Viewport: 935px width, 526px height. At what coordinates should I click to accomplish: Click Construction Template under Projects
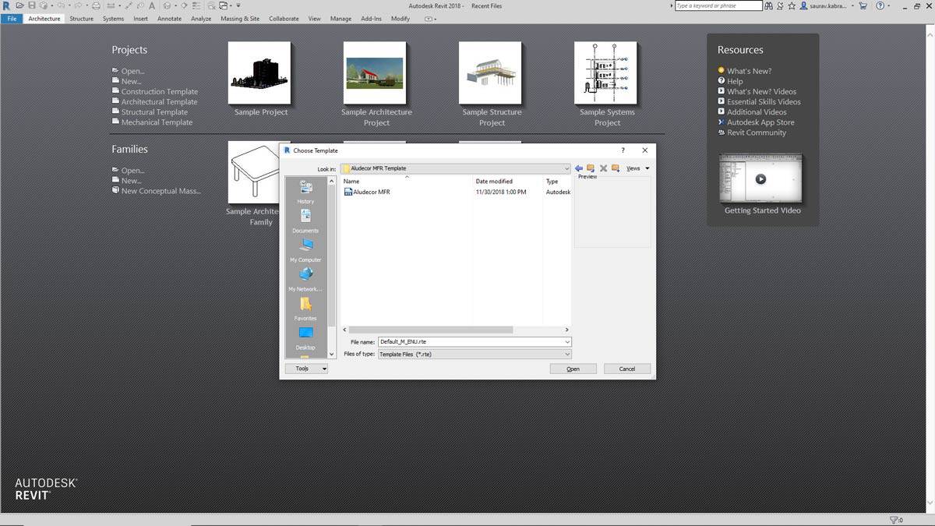pos(160,91)
